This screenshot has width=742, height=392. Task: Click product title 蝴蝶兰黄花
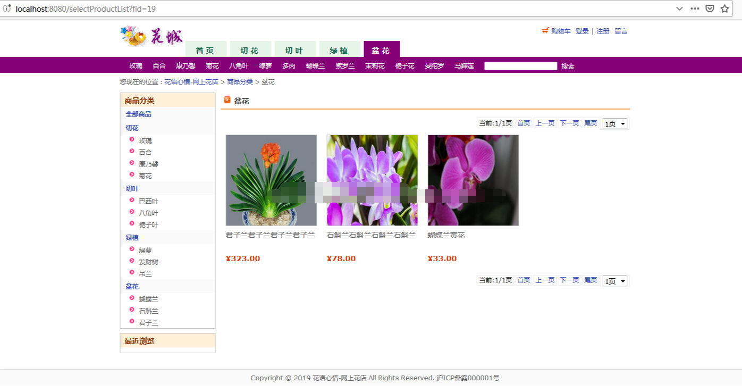(446, 236)
